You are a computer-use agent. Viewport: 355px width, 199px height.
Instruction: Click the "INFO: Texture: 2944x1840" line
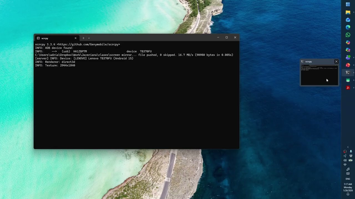click(55, 66)
